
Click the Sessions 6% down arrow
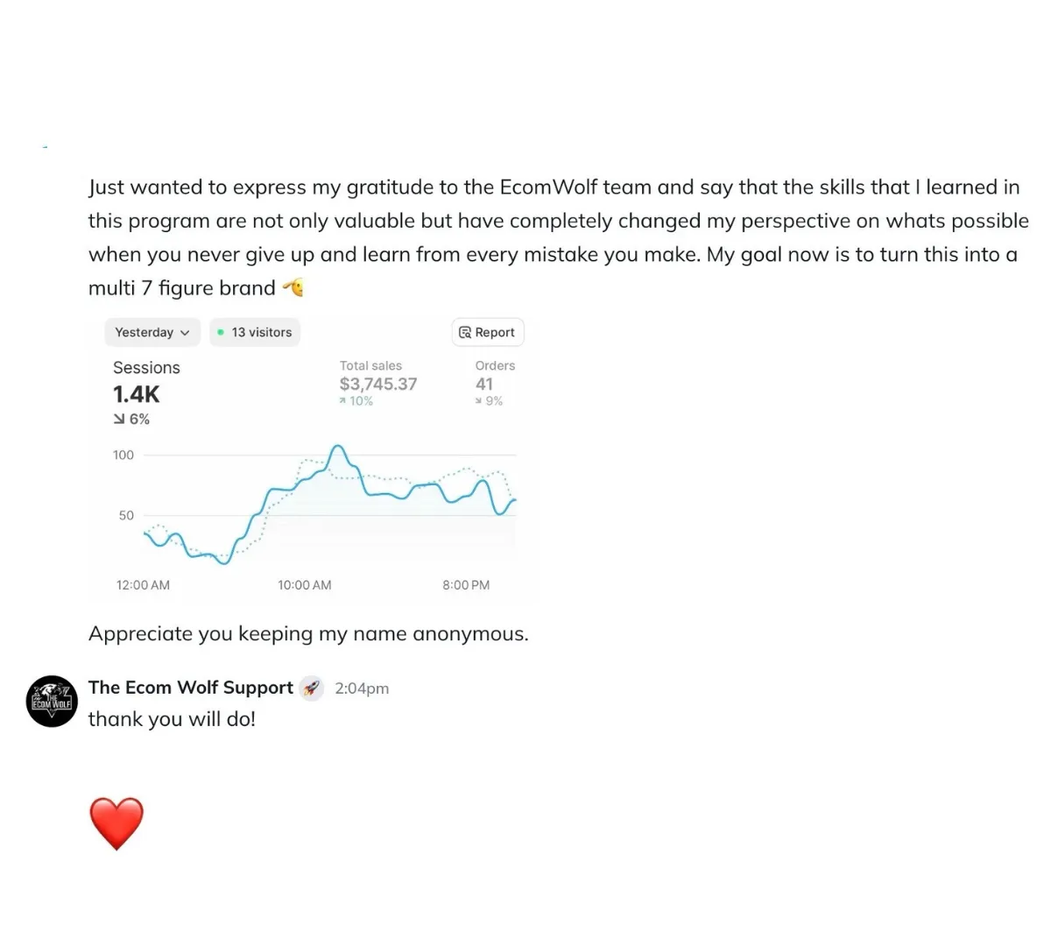click(x=119, y=420)
